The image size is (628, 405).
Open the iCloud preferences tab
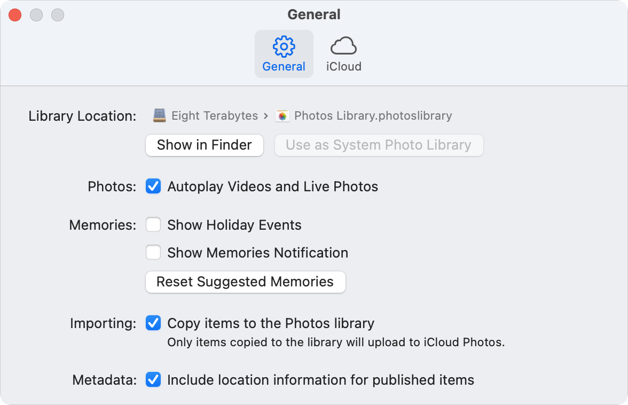click(344, 54)
